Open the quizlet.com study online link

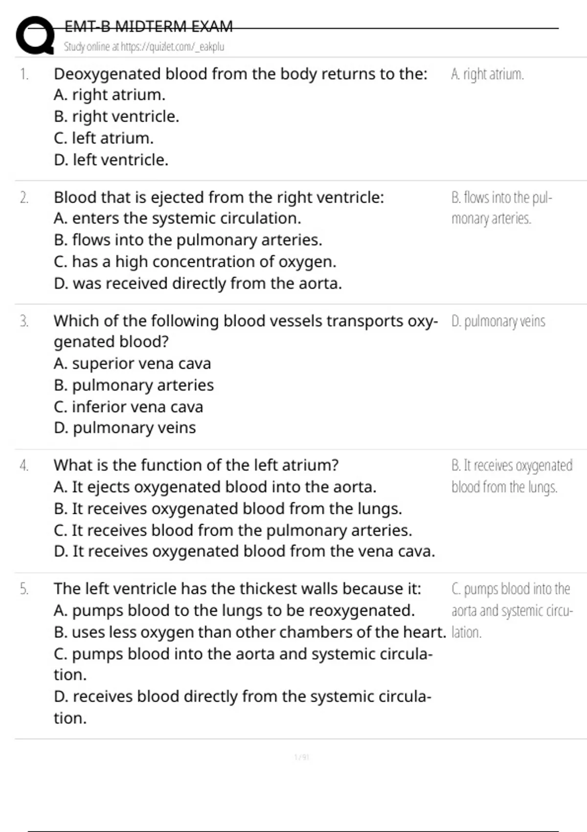tap(144, 47)
